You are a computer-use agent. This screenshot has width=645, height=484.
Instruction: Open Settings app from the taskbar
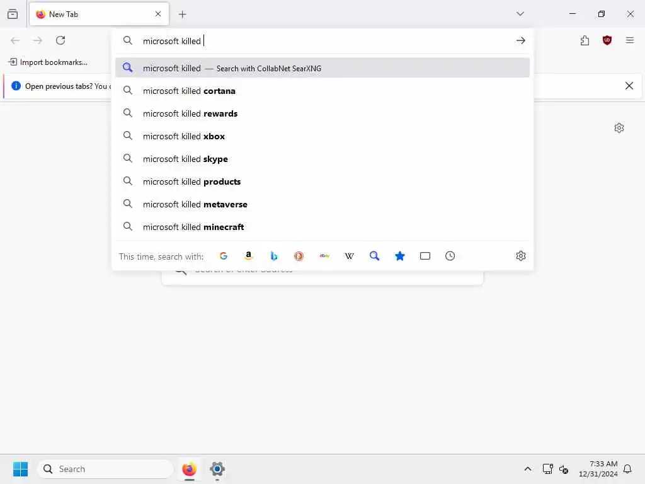[x=217, y=469]
